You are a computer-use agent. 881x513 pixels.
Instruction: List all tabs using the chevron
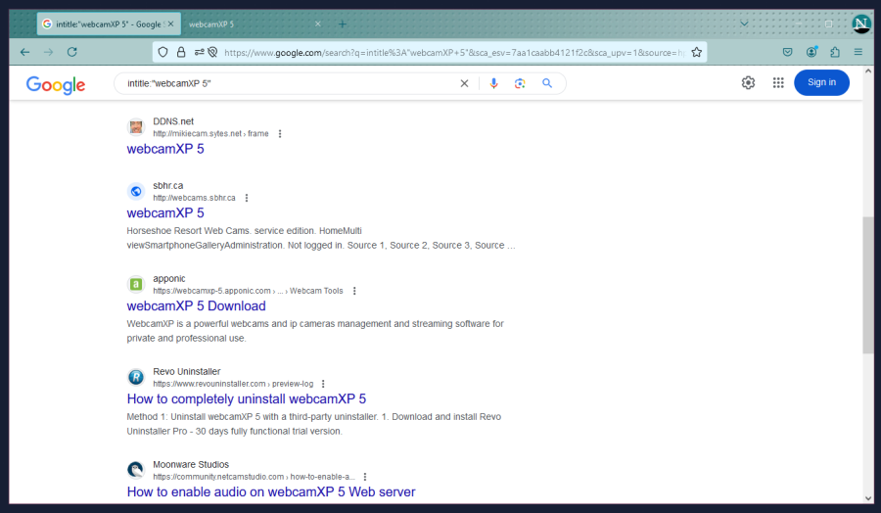(744, 23)
